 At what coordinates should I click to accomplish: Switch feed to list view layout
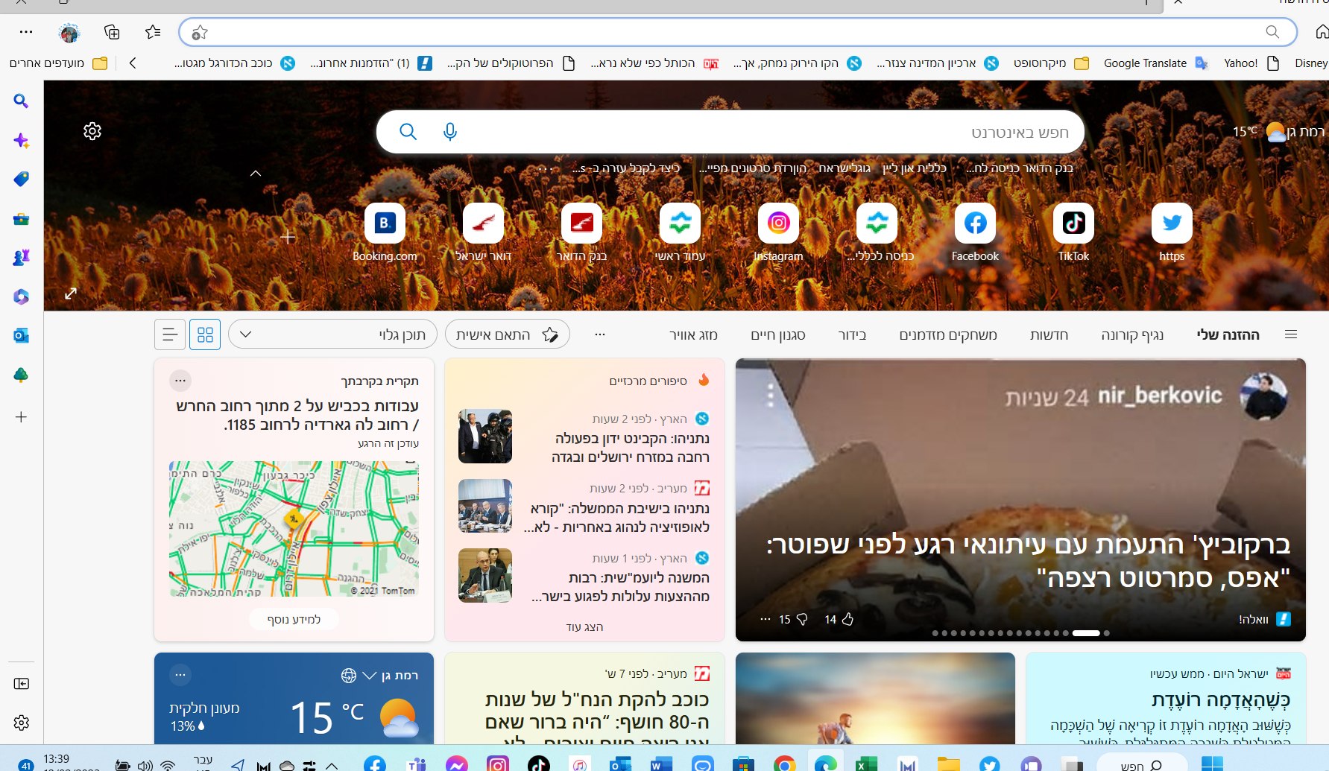click(x=170, y=334)
